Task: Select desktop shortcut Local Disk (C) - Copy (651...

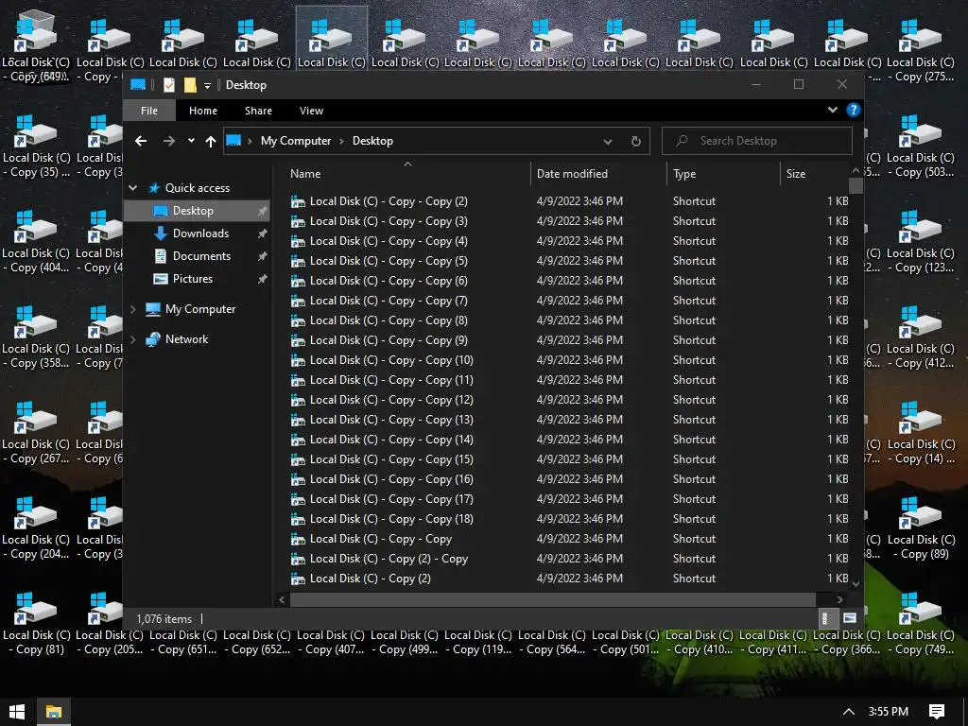Action: click(x=183, y=642)
